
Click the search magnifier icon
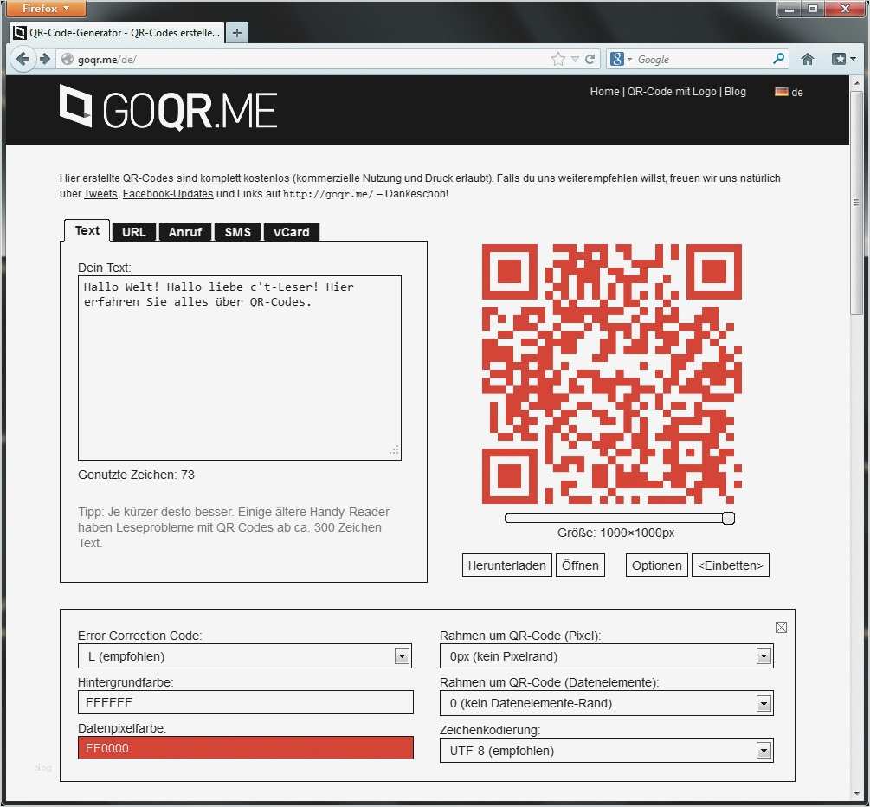[778, 58]
